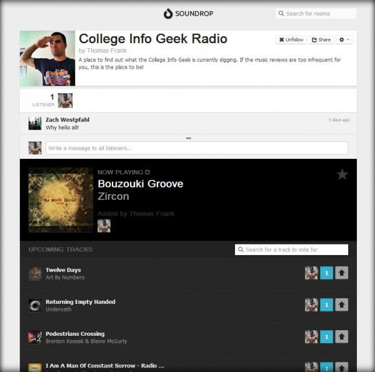
Task: Click the voter avatar on Returning Empty Handed
Action: click(311, 304)
